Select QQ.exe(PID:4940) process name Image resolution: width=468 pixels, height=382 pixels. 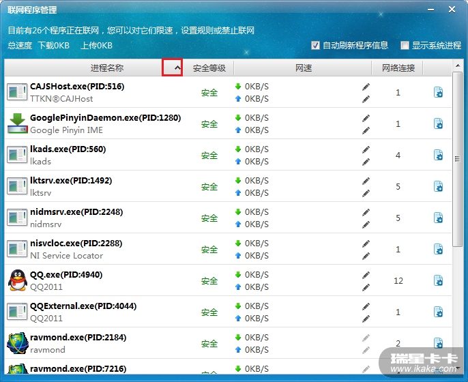[66, 274]
